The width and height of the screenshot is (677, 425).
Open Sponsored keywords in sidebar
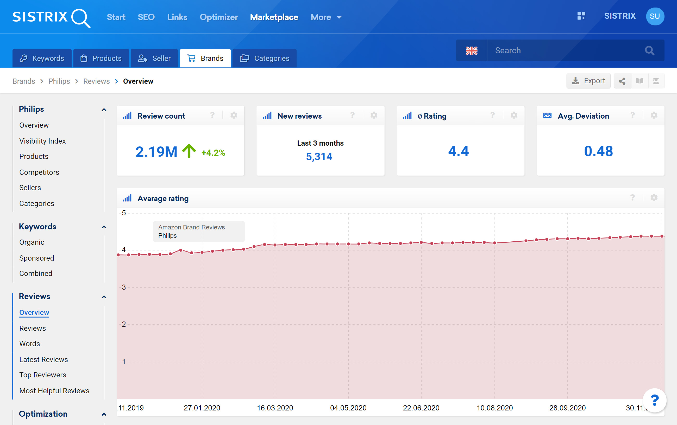[36, 258]
